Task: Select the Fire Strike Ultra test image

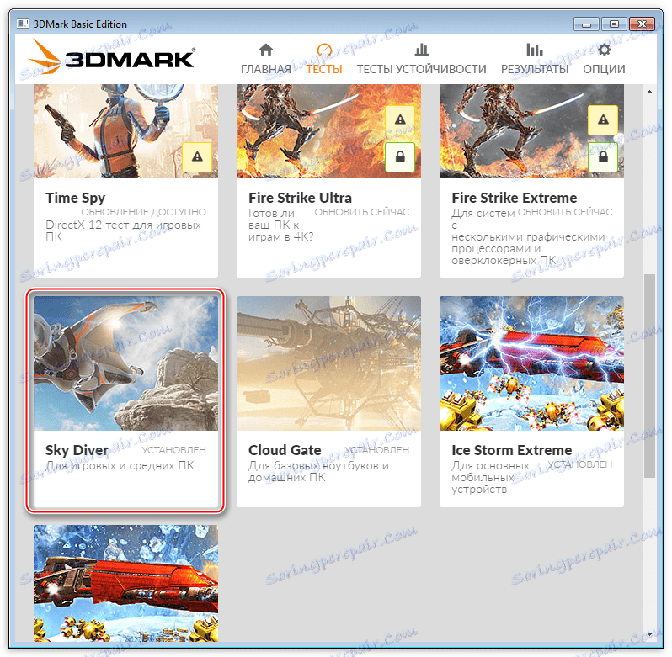Action: (328, 131)
